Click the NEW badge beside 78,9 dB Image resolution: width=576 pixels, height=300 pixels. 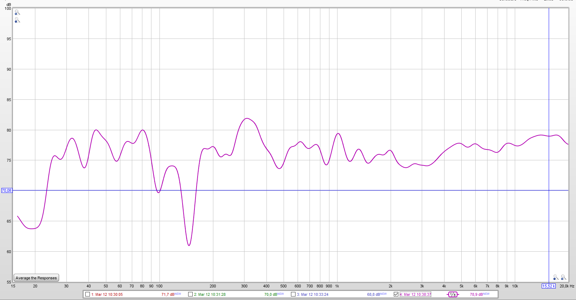point(486,294)
